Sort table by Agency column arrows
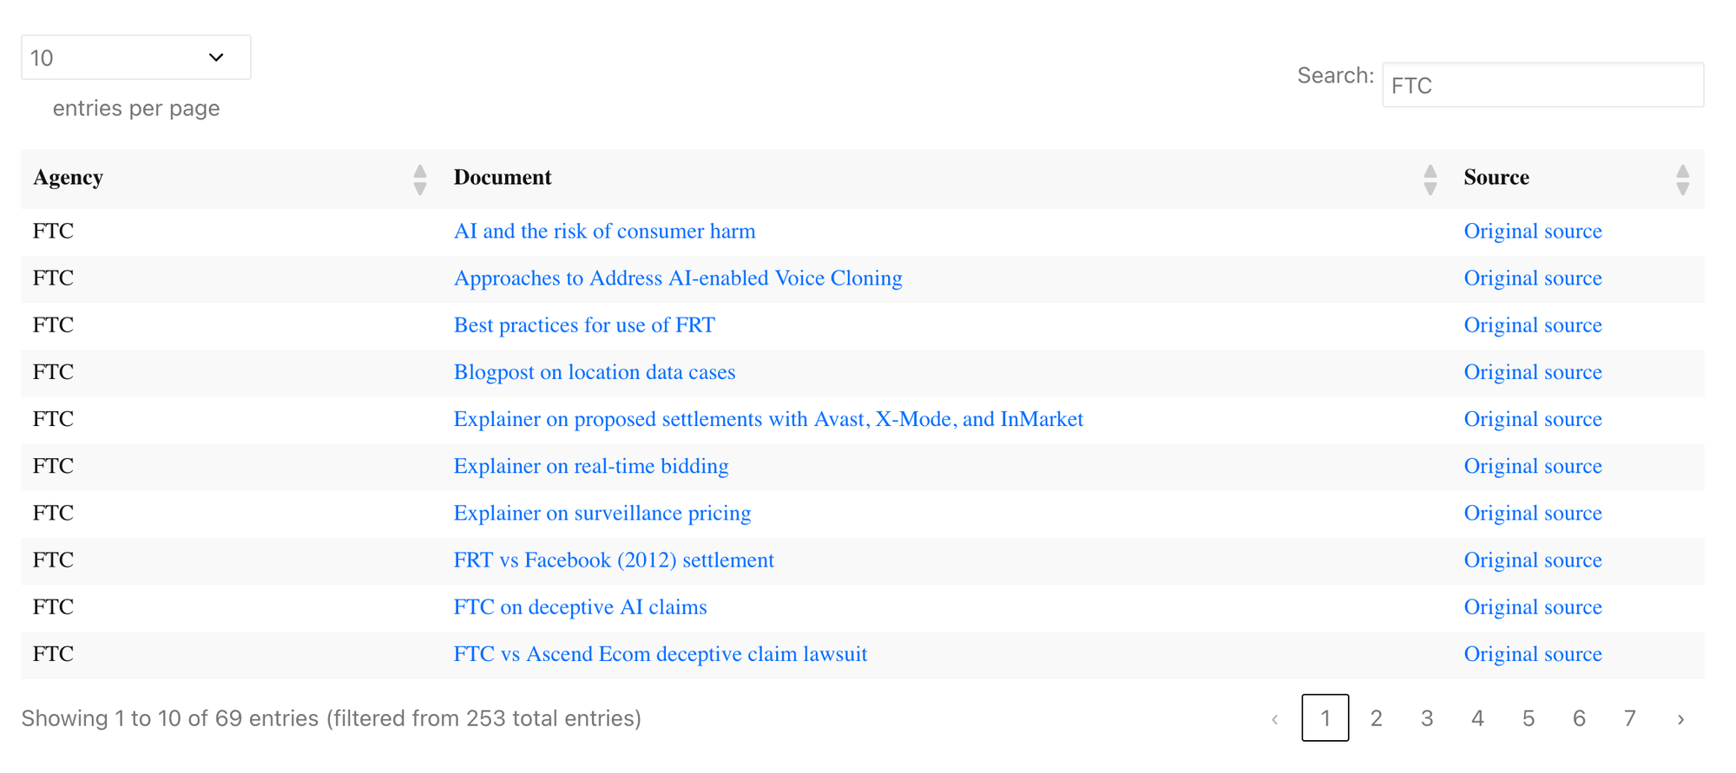The height and width of the screenshot is (773, 1736). (x=419, y=180)
